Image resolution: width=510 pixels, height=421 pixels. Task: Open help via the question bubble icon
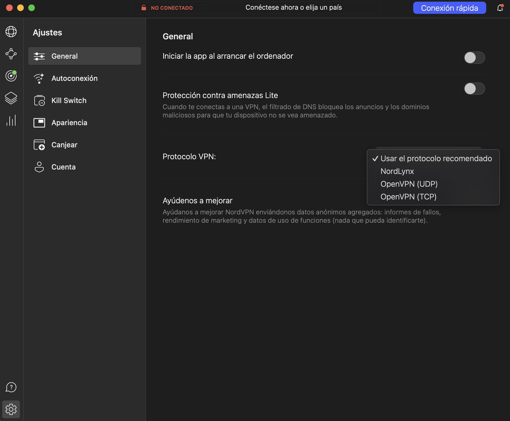(11, 387)
